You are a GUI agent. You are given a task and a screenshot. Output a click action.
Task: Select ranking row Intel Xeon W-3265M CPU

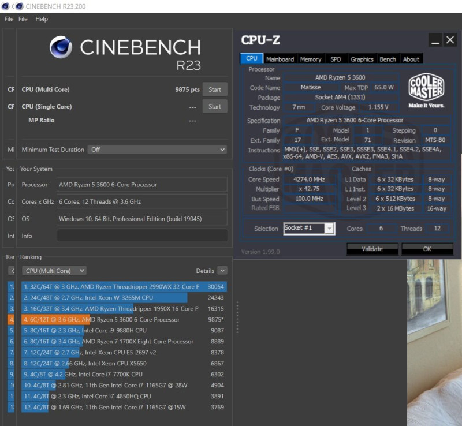(124, 297)
